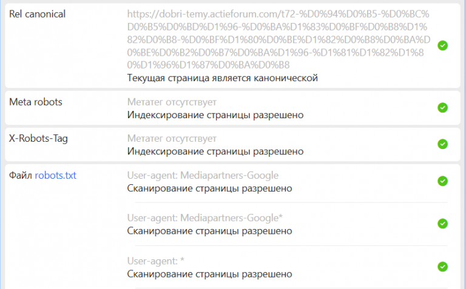This screenshot has height=289, width=466.
Task: Open the robots.txt link
Action: tap(56, 175)
